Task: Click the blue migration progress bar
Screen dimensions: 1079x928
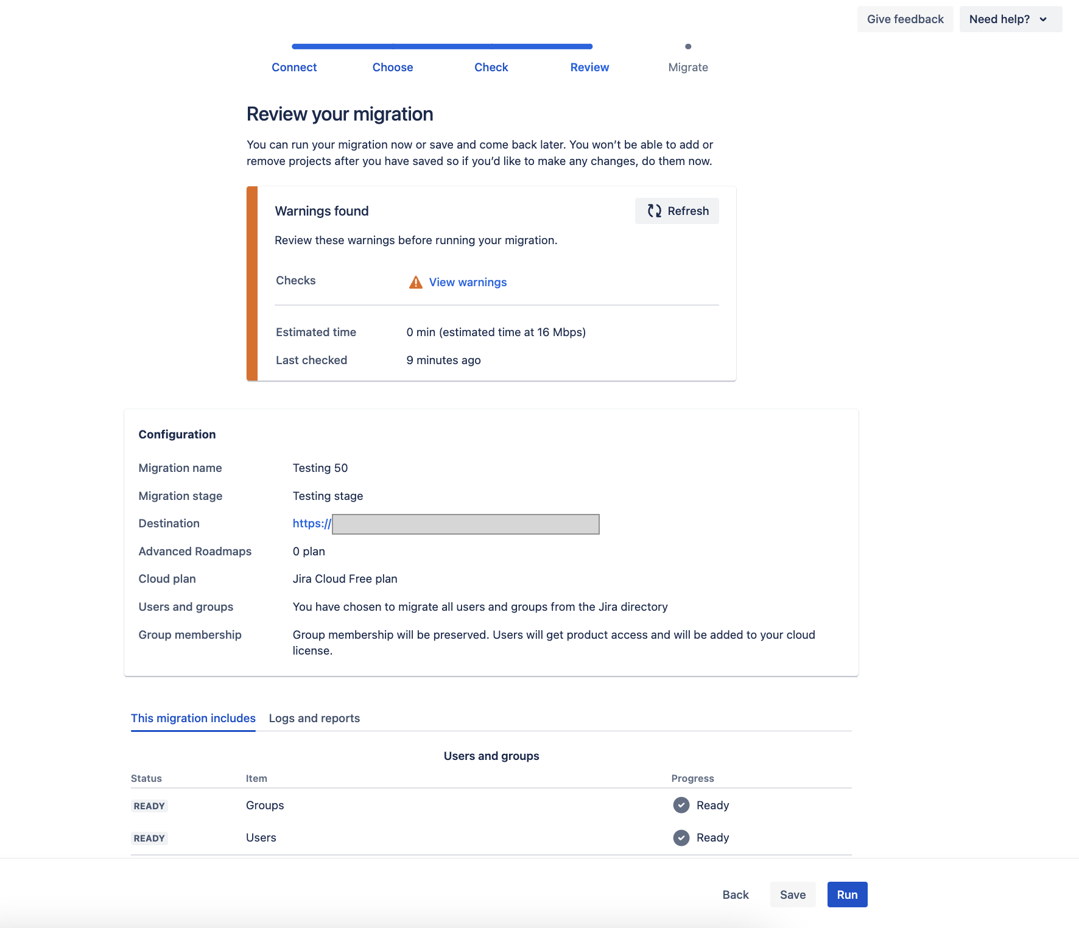Action: tap(442, 47)
